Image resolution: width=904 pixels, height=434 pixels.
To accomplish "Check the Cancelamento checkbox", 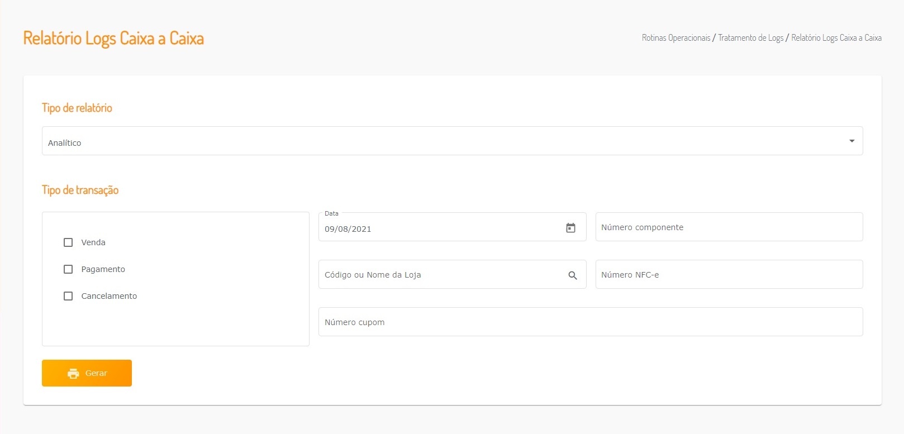I will (68, 296).
